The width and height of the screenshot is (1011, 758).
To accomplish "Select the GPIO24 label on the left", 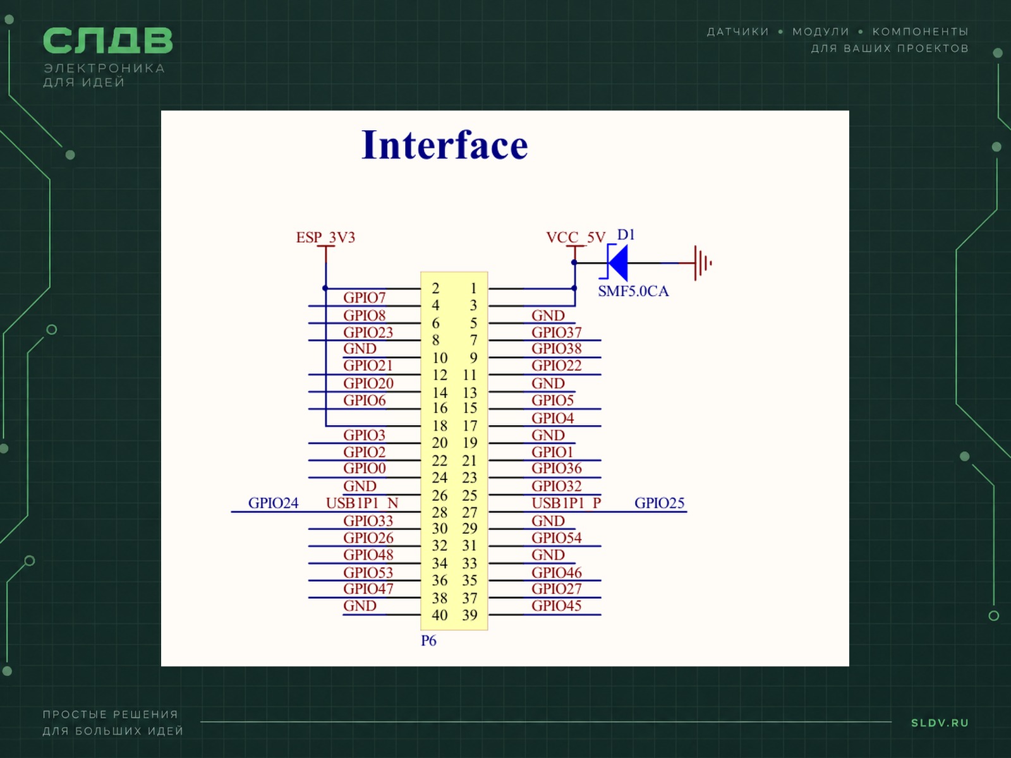I will click(x=273, y=503).
